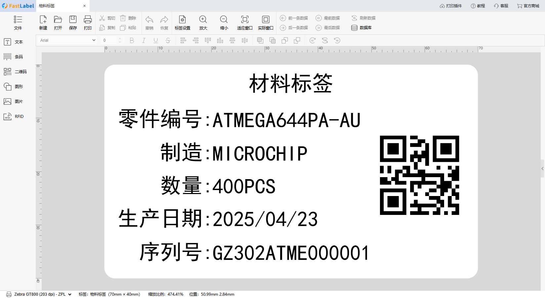Print the label using 打印
545x298 pixels.
[x=88, y=23]
